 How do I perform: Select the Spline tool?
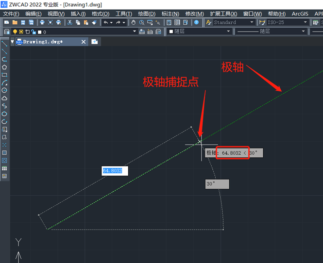(x=4, y=106)
